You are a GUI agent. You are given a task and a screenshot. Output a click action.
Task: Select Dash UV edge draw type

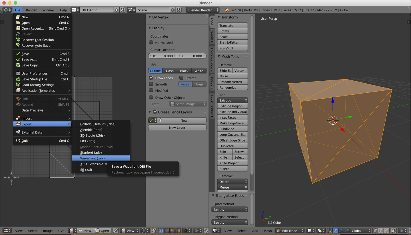pos(170,71)
